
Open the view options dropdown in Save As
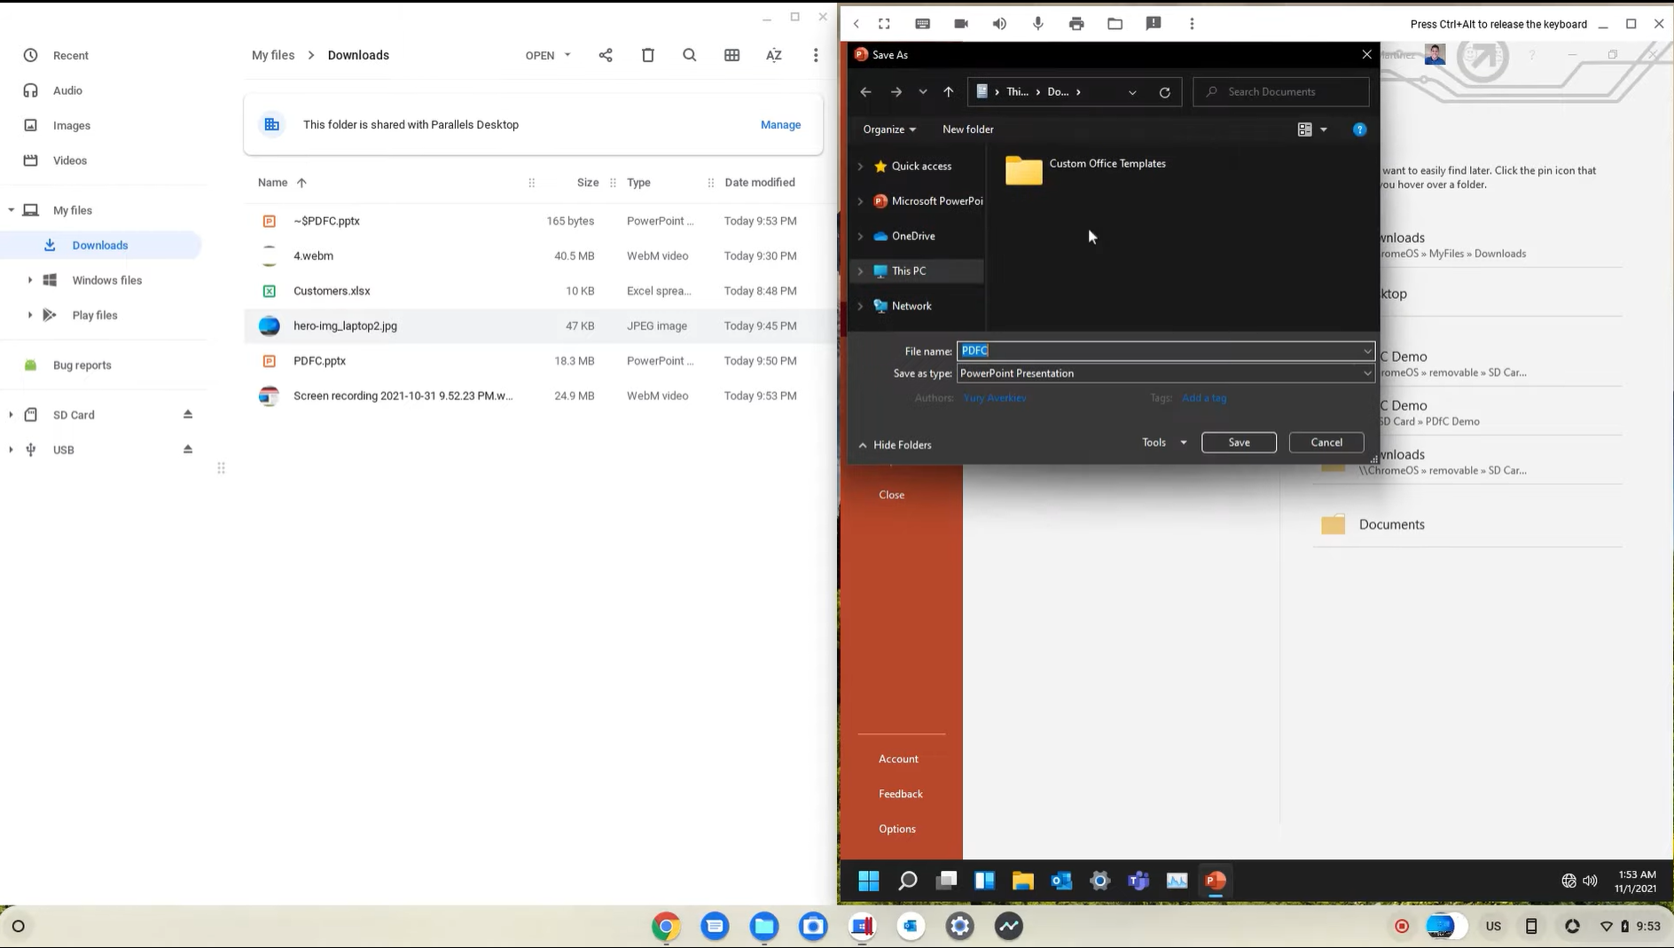pos(1324,129)
